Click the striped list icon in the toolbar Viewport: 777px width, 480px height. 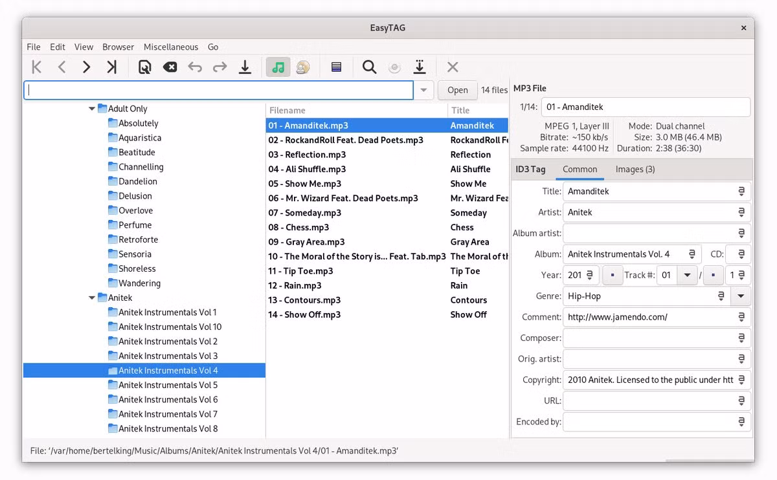336,67
